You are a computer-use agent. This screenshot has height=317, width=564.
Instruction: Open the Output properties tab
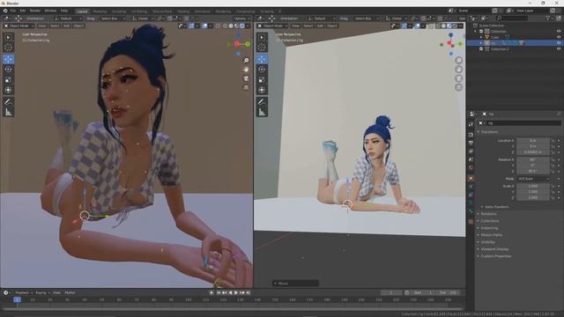[471, 143]
